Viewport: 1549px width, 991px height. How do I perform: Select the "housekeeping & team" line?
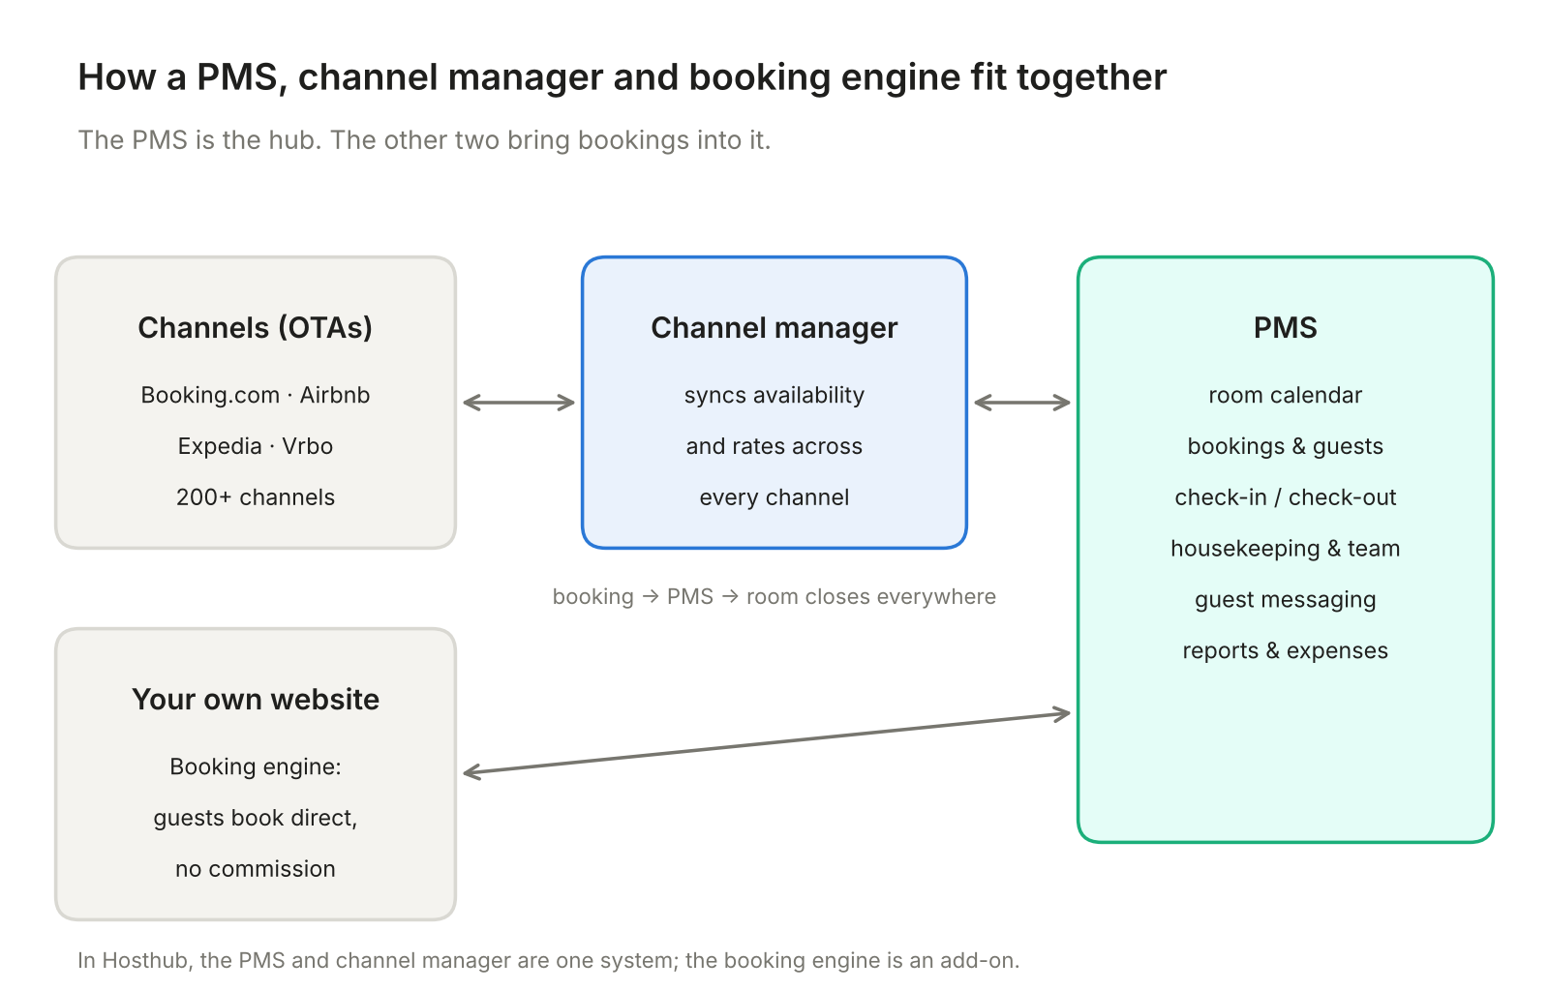[1286, 549]
